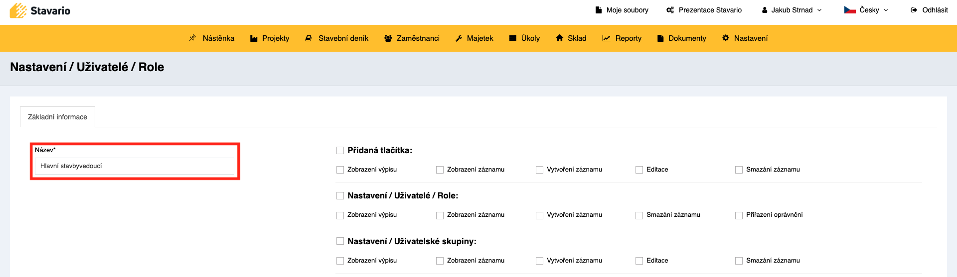This screenshot has width=957, height=277.
Task: Click the Stavební deník book icon
Action: click(x=309, y=38)
